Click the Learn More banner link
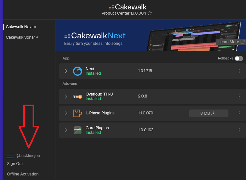Image resolution: width=246 pixels, height=180 pixels. click(x=231, y=42)
